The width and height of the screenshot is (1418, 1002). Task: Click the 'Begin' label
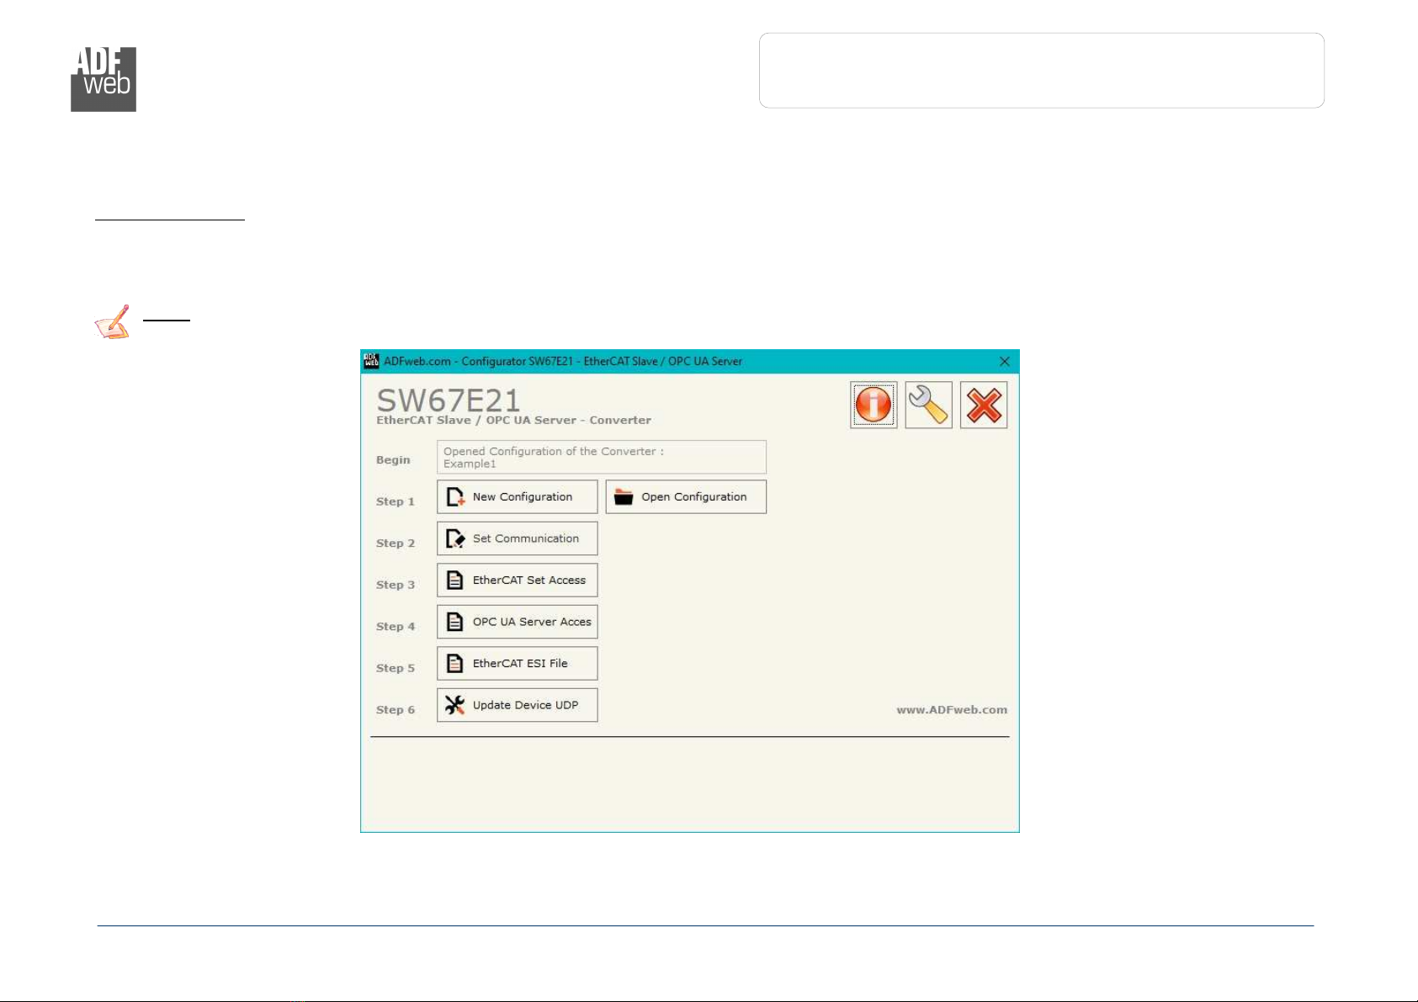point(393,460)
